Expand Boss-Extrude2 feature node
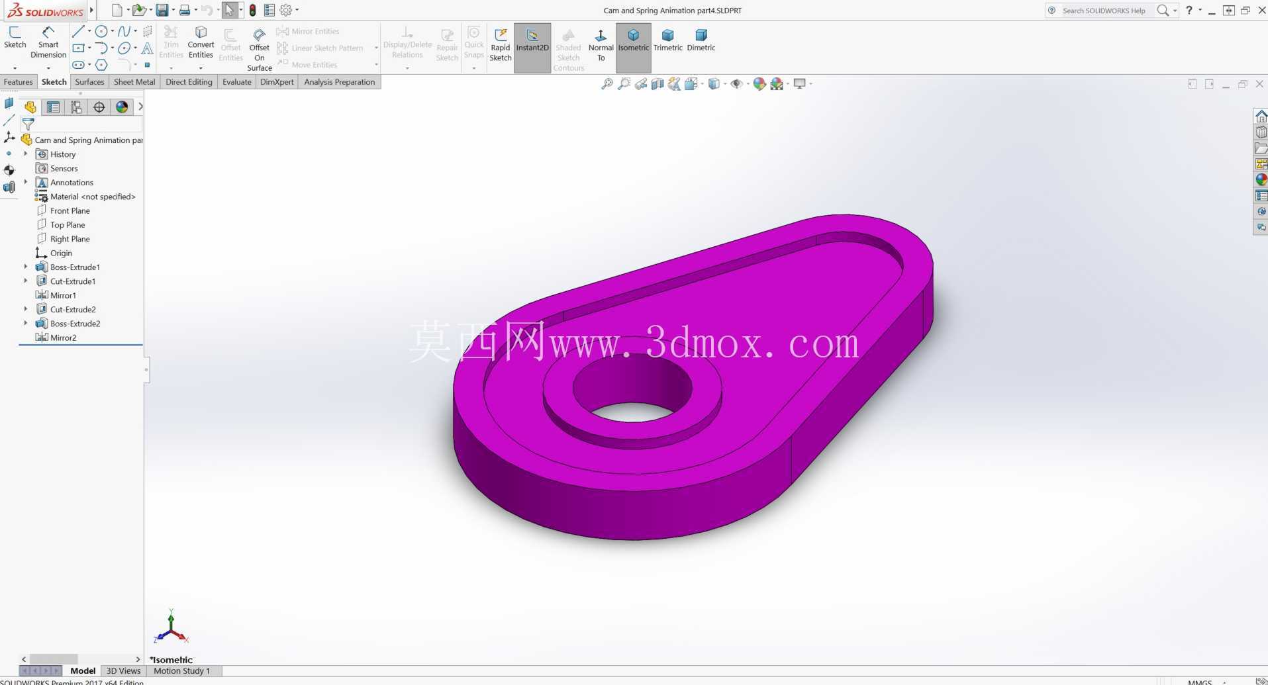 click(26, 323)
